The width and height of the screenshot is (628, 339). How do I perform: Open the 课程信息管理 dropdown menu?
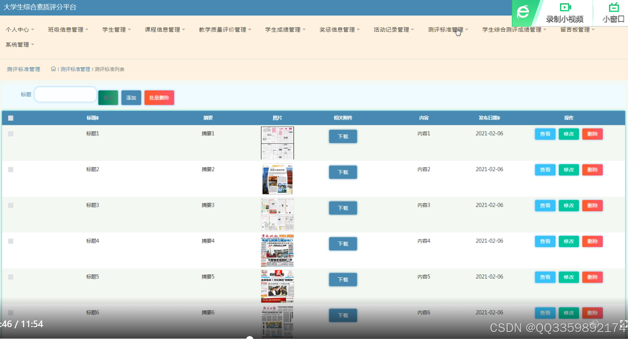[x=165, y=30]
